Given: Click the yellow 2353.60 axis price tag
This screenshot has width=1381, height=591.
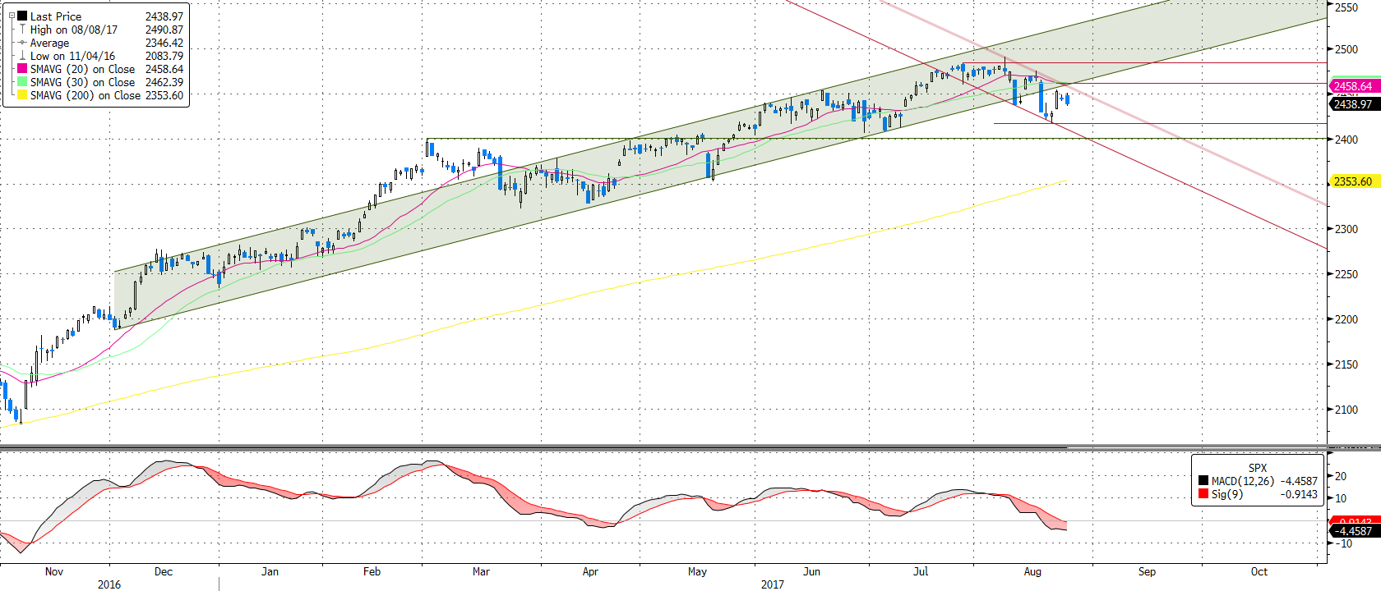Looking at the screenshot, I should pyautogui.click(x=1352, y=181).
